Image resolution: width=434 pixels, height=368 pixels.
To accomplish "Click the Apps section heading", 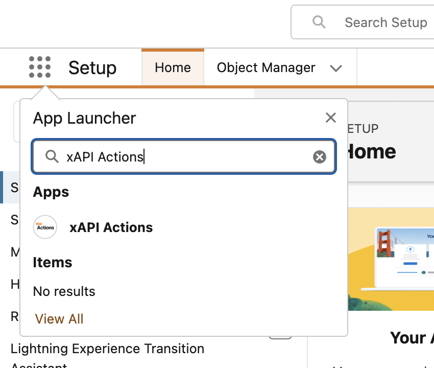I will pyautogui.click(x=51, y=192).
